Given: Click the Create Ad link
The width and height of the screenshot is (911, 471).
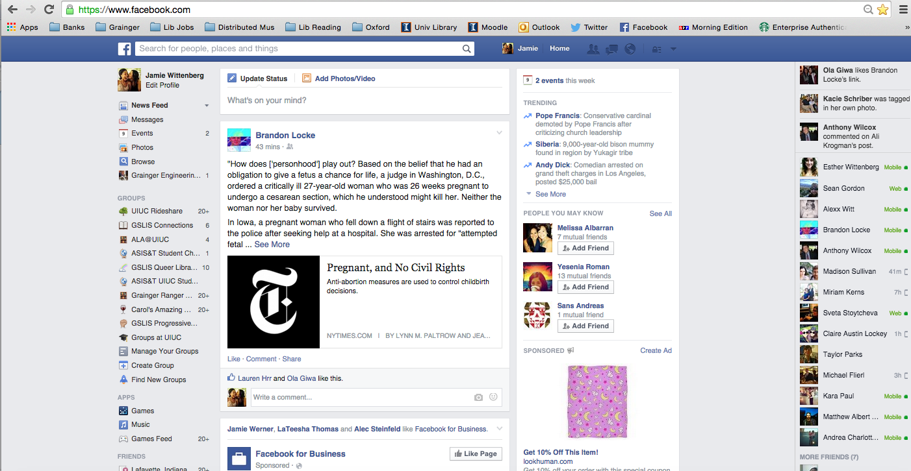Looking at the screenshot, I should tap(656, 350).
